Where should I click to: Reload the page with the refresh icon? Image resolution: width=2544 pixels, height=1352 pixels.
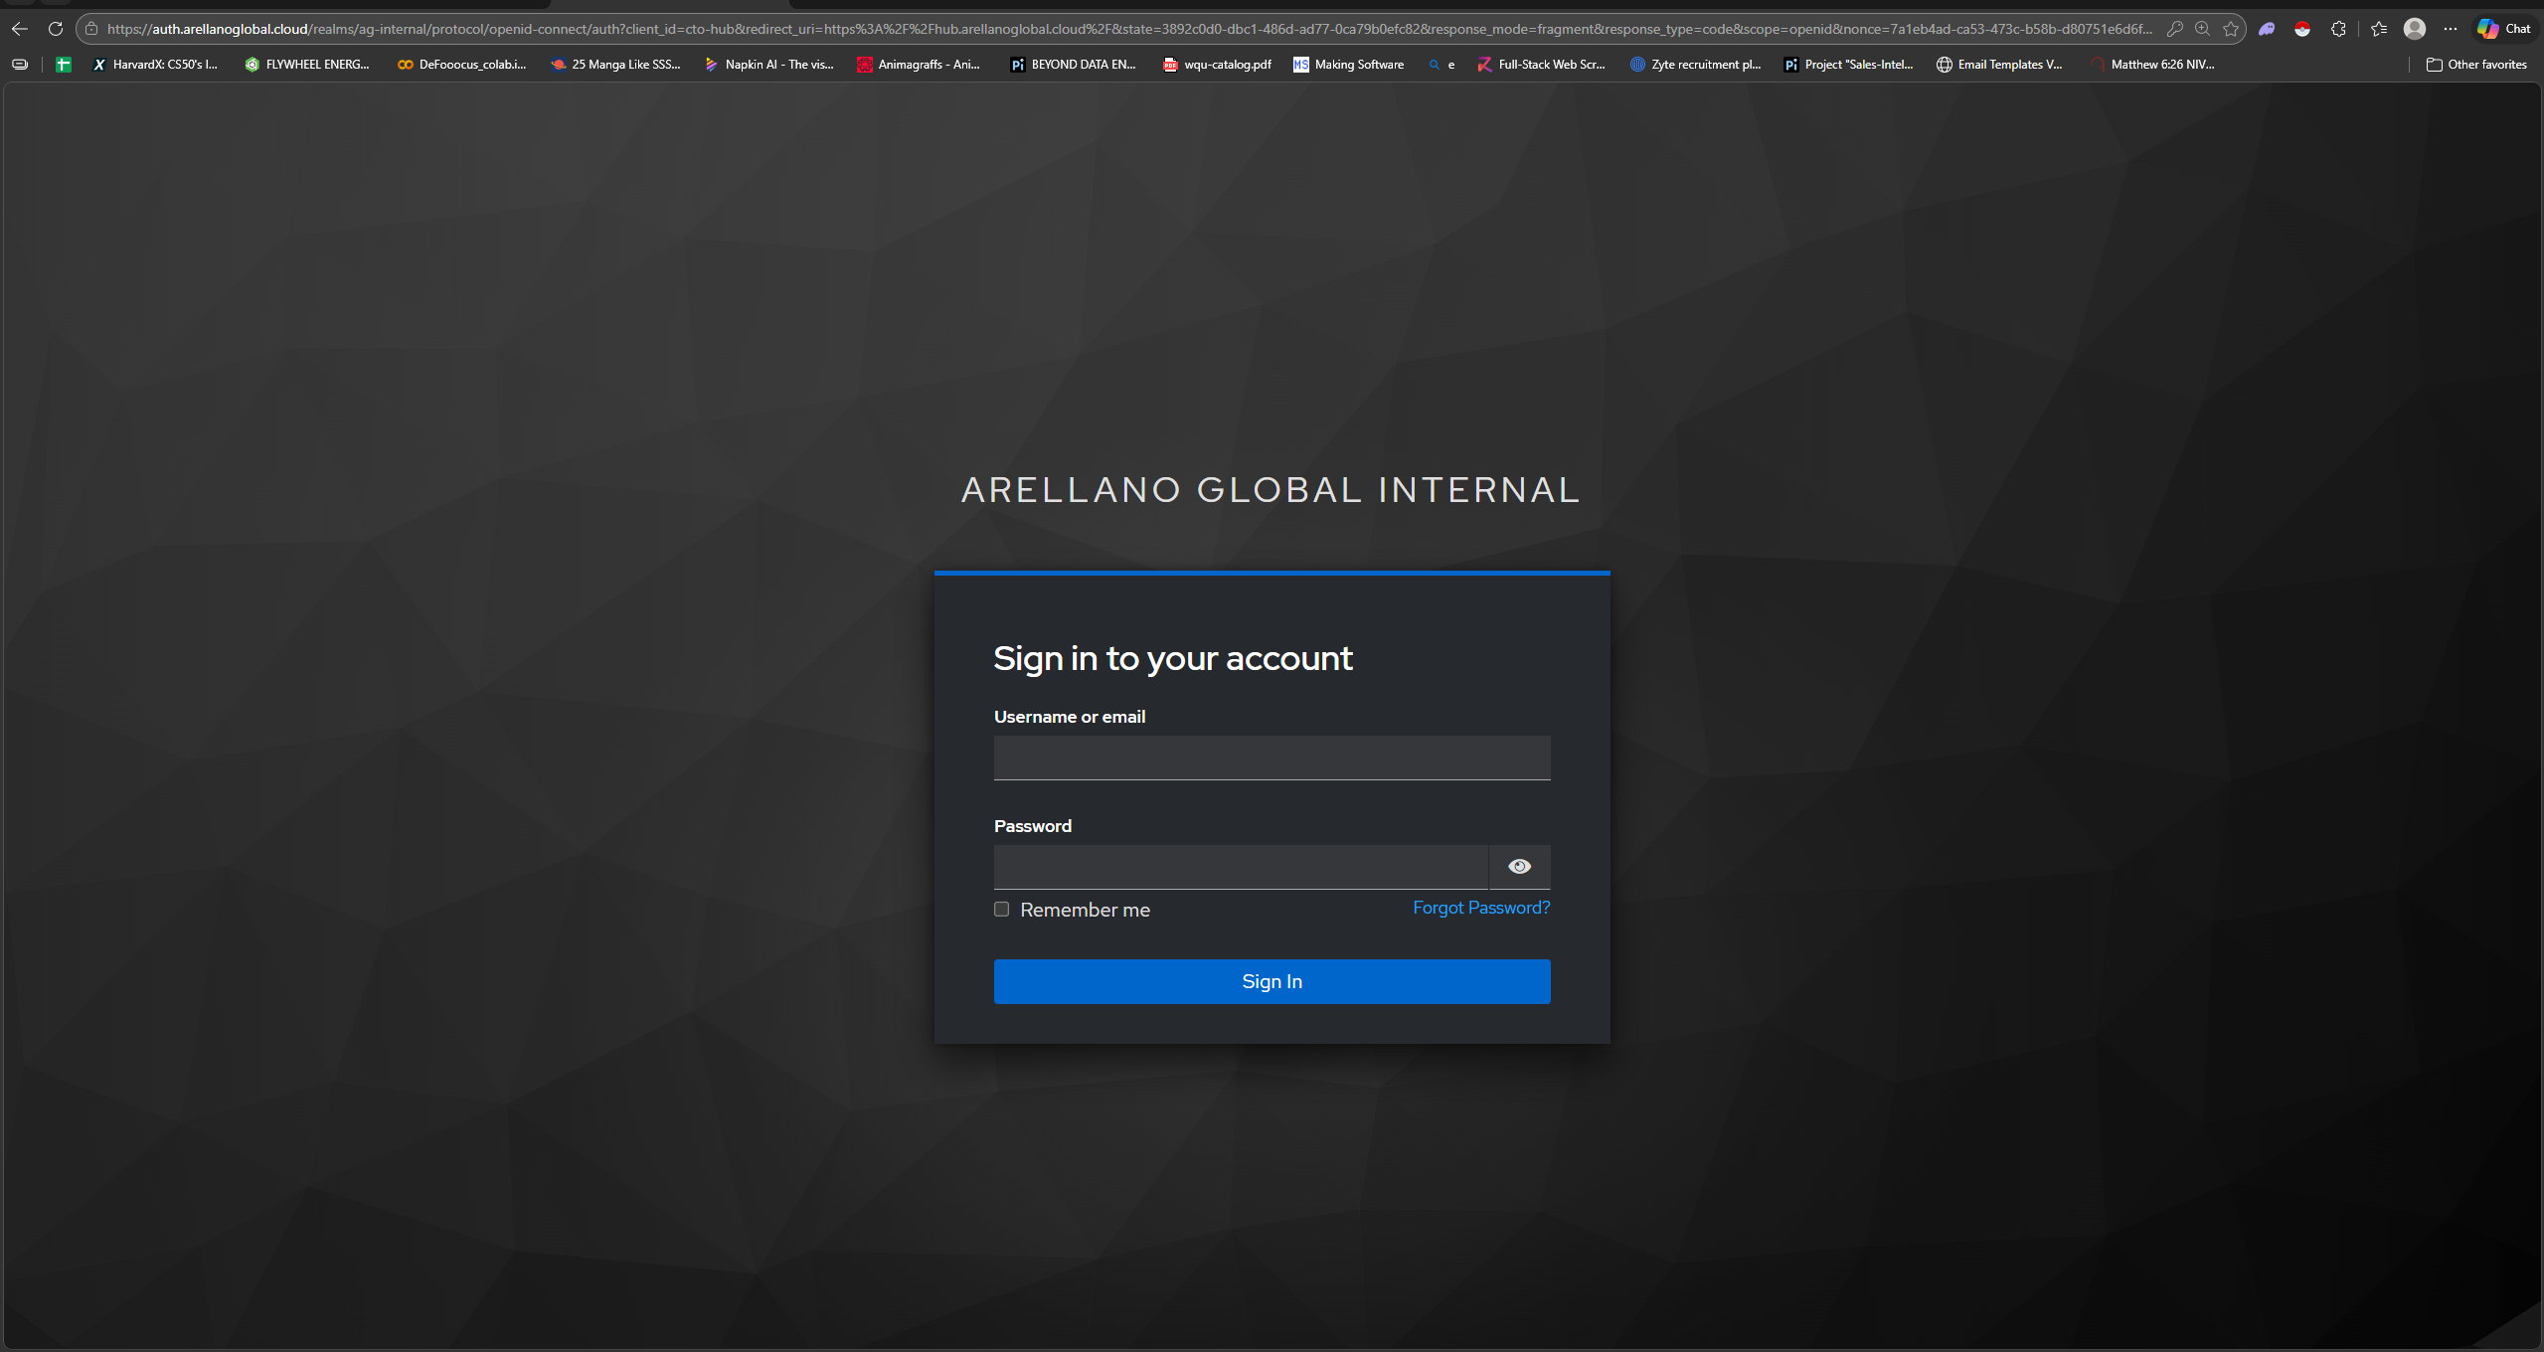coord(56,29)
